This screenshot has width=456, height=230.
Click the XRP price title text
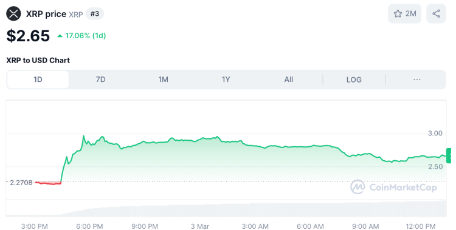pyautogui.click(x=46, y=14)
